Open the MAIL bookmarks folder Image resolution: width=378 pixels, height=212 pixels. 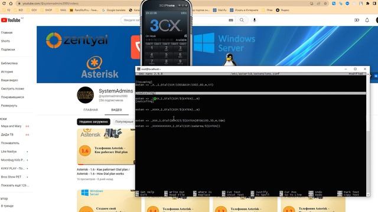click(x=61, y=10)
